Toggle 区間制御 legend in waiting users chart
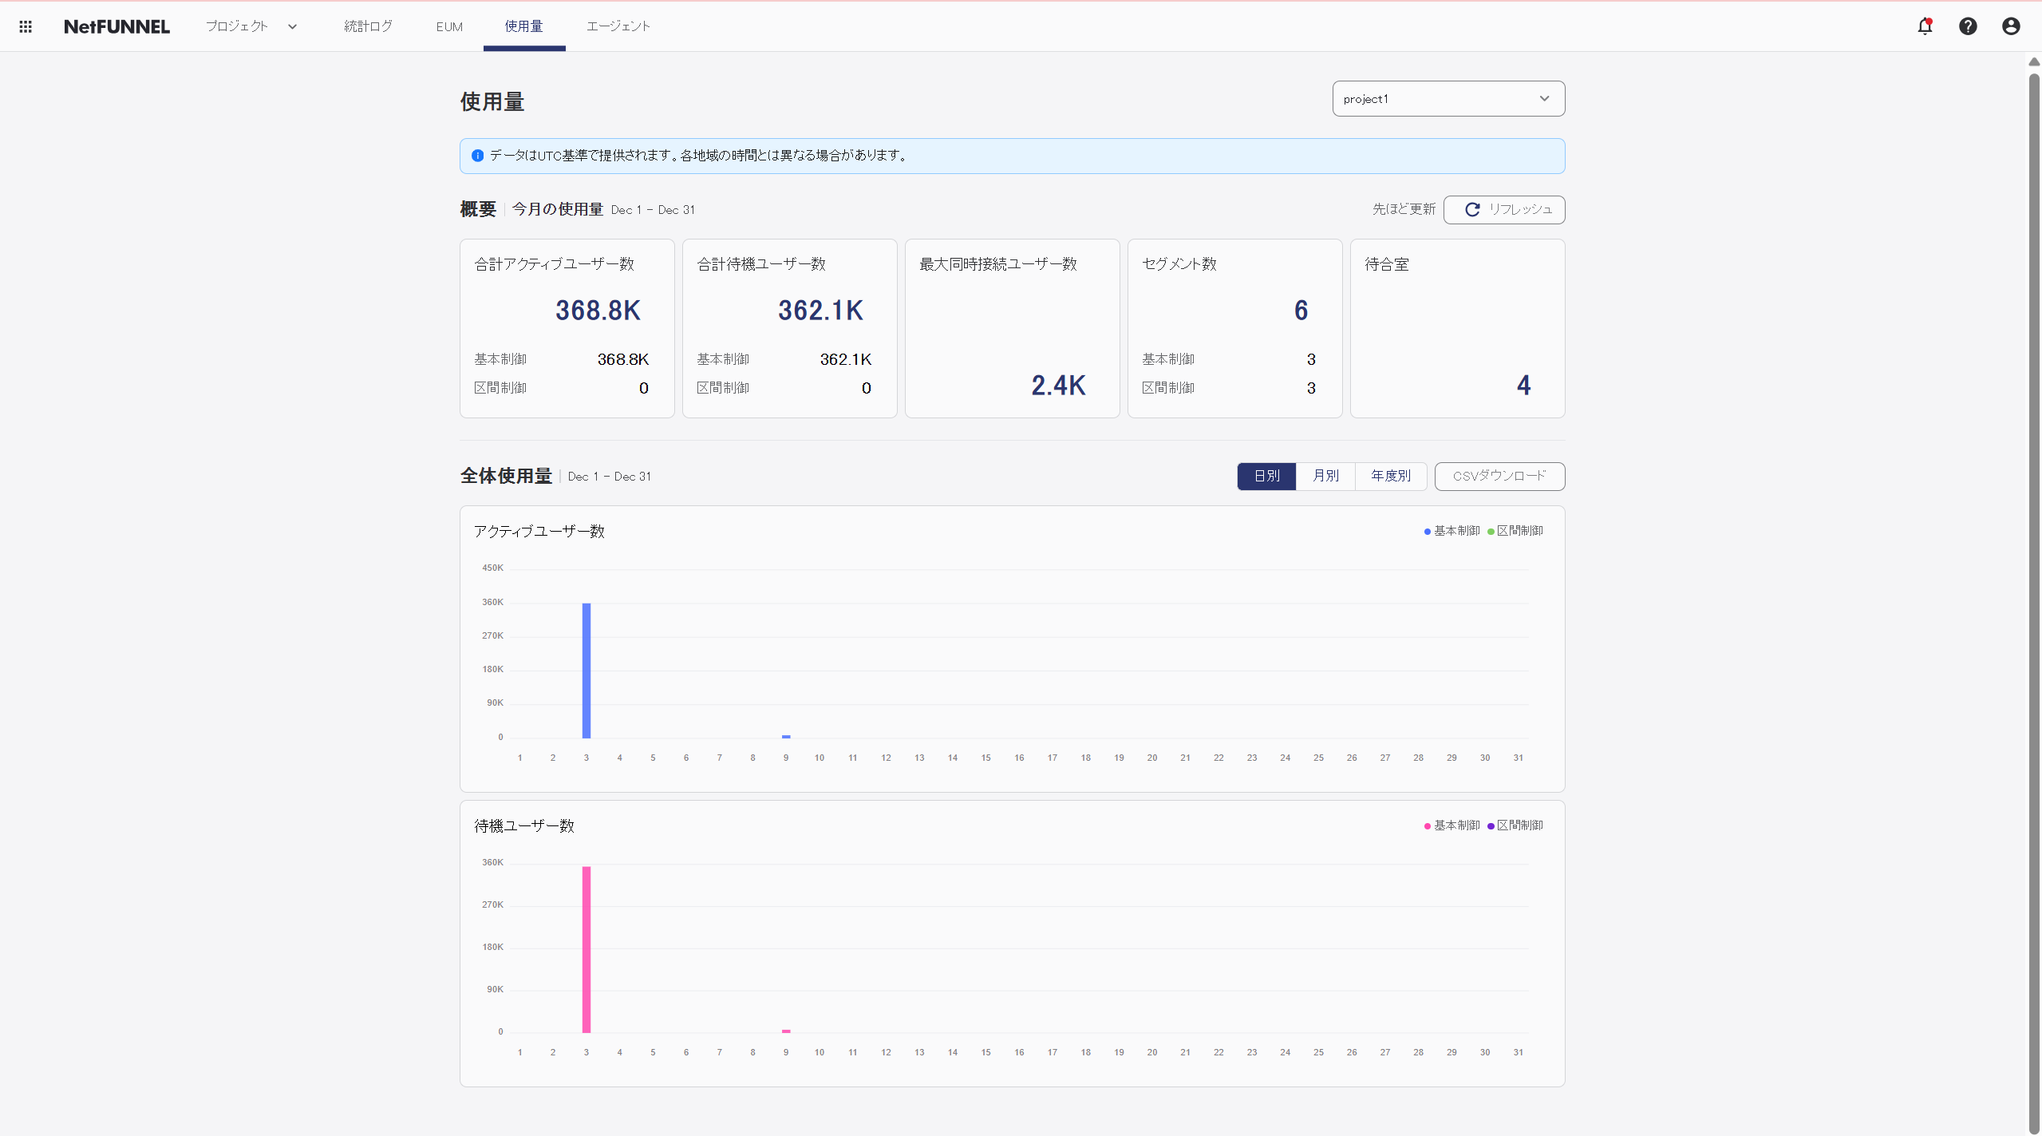This screenshot has height=1136, width=2042. coord(1515,825)
